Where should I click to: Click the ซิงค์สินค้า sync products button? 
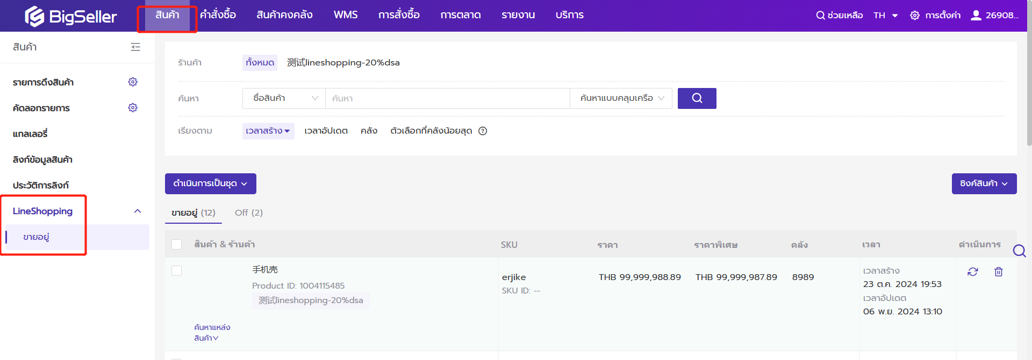pyautogui.click(x=984, y=183)
